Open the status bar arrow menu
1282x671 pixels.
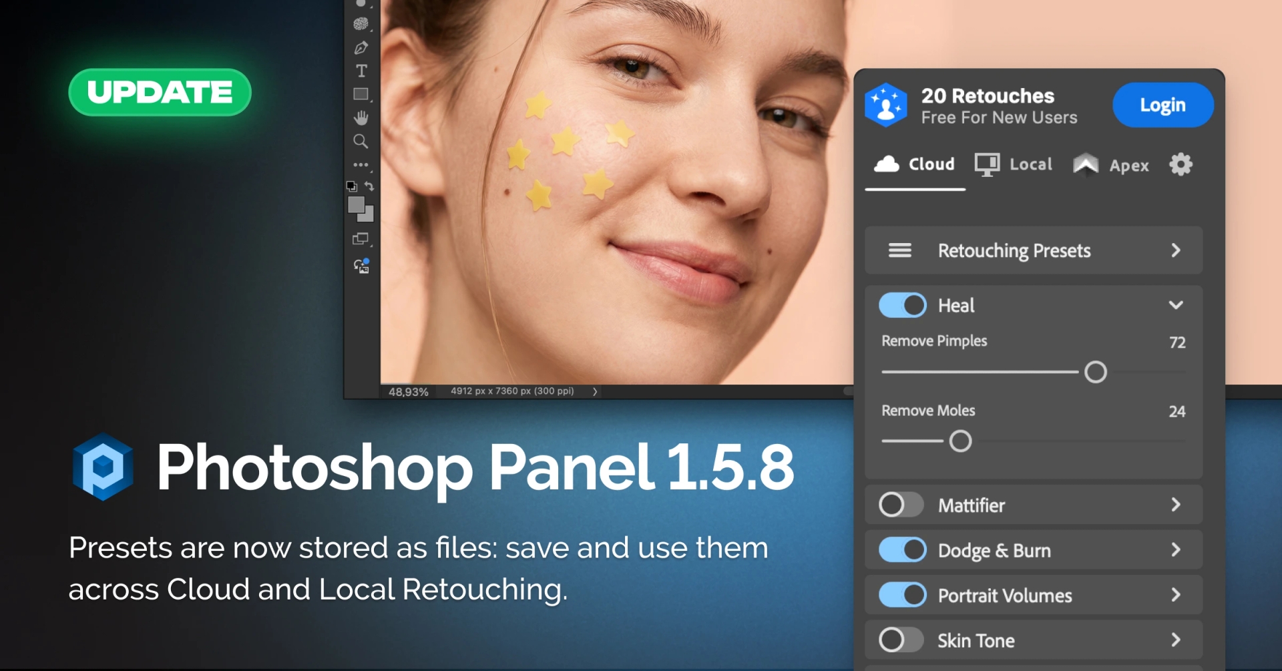594,392
